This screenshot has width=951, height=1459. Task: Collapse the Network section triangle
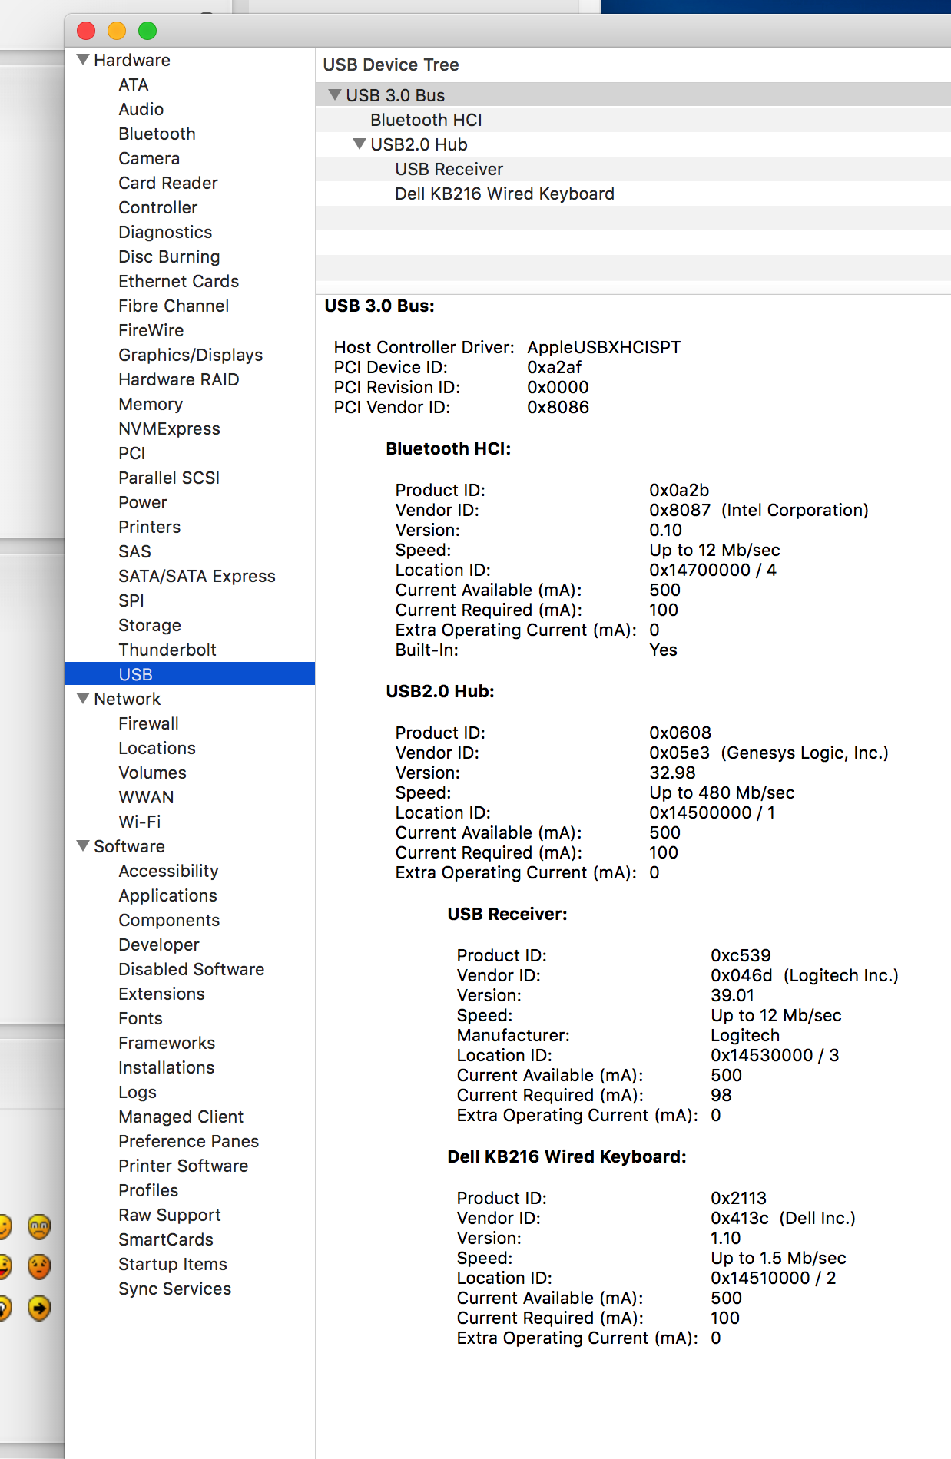pos(83,699)
